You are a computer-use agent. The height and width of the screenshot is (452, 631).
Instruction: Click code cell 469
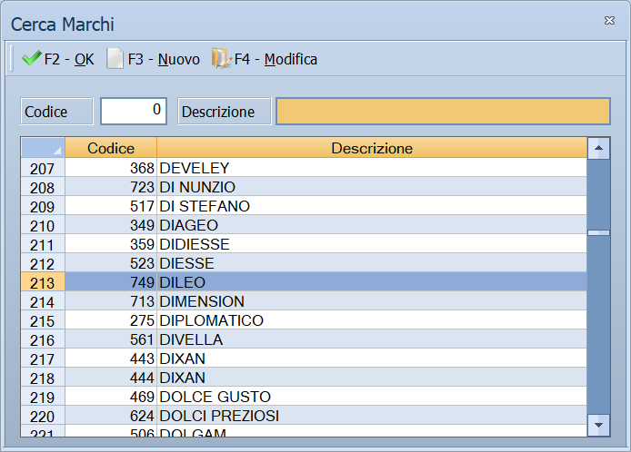pos(111,397)
